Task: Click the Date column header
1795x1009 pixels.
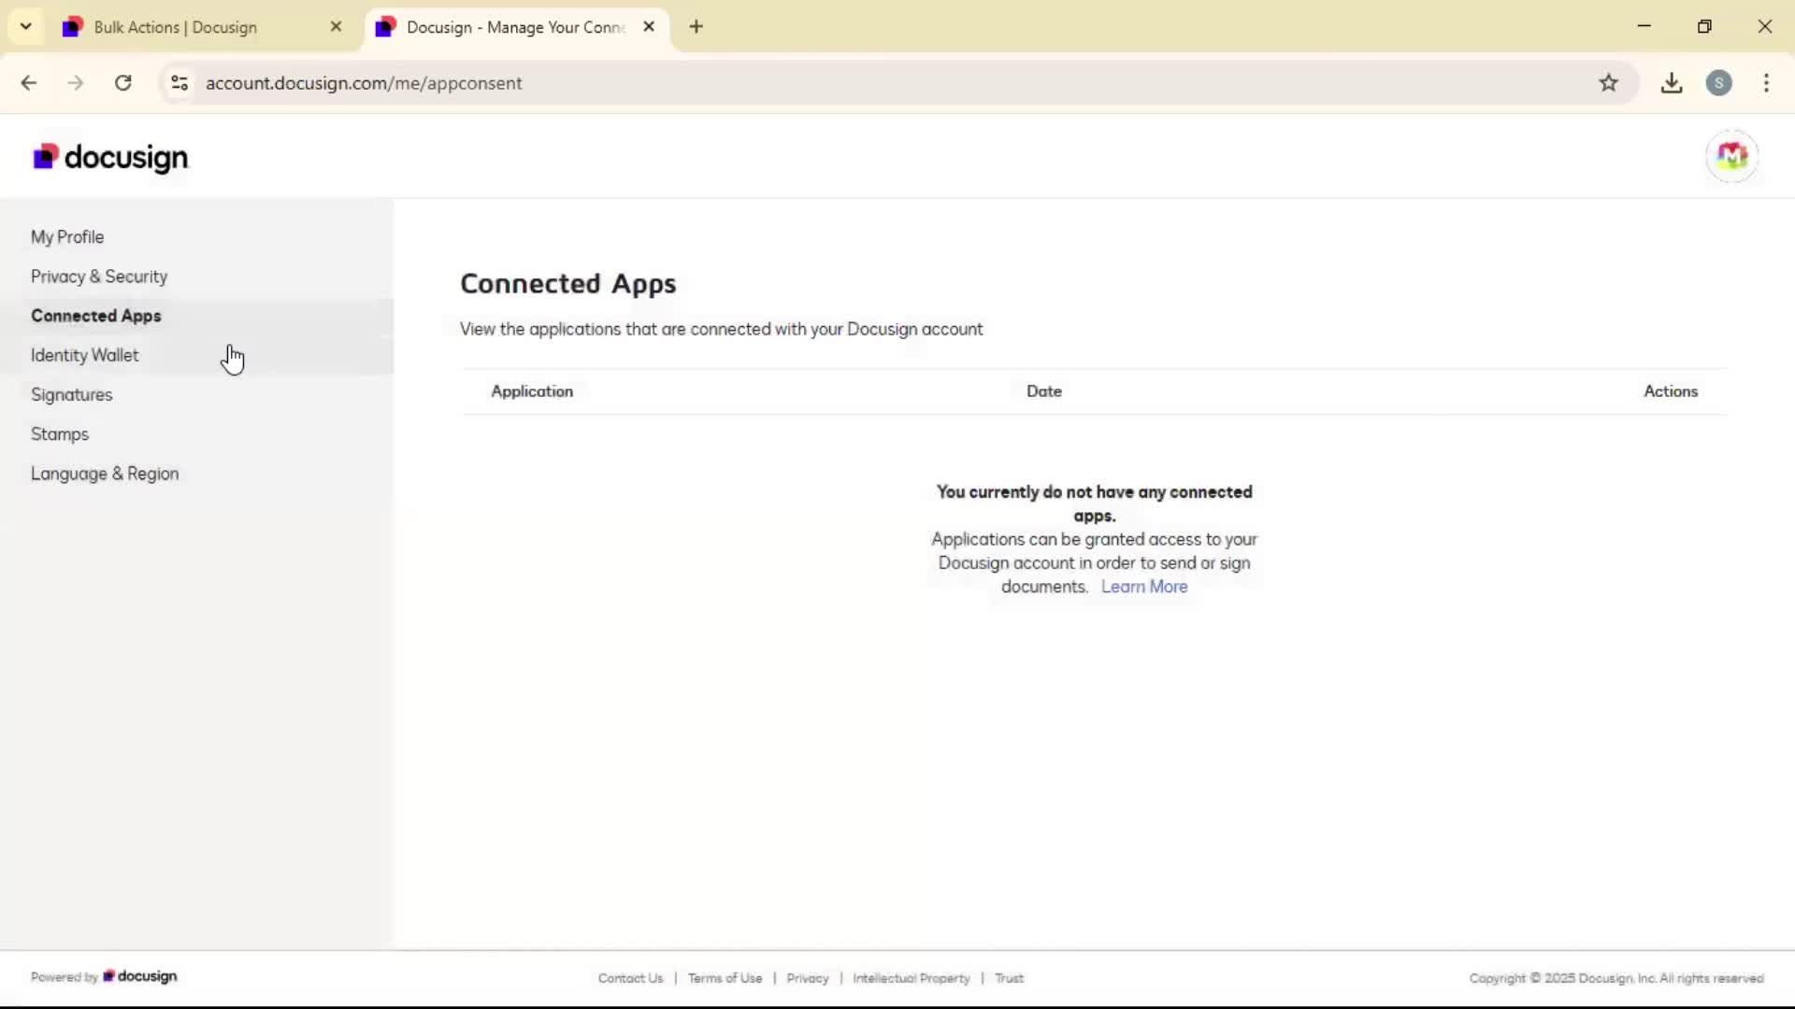Action: (1044, 391)
